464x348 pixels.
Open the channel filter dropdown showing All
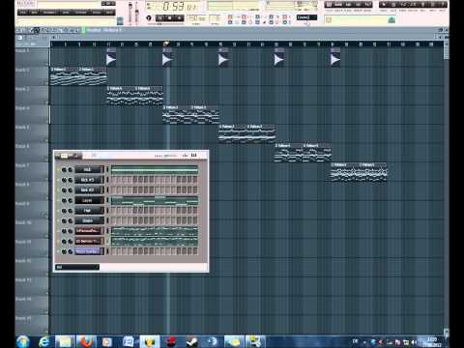(x=77, y=267)
